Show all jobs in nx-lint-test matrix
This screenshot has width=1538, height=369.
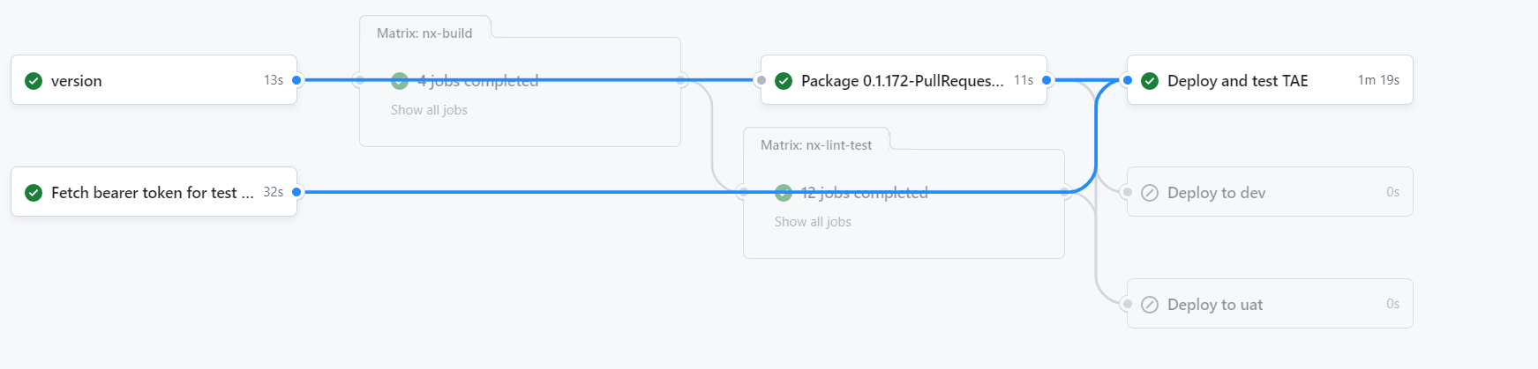coord(813,222)
